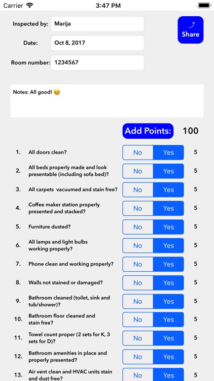This screenshot has height=381, width=214.
Task: Select Yes for Furniture dusted
Action: [168, 227]
